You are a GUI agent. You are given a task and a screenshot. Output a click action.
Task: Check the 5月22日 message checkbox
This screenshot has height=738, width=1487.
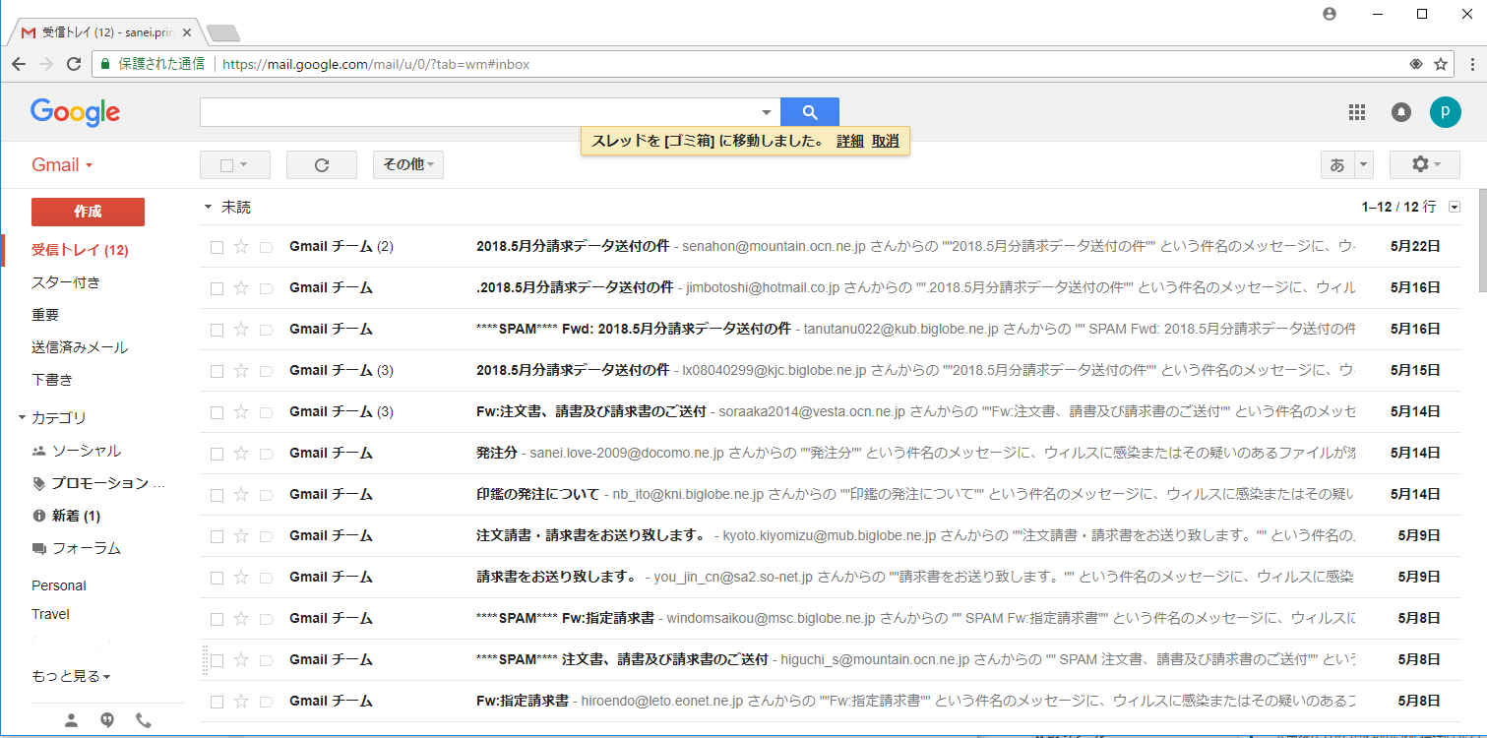coord(217,247)
